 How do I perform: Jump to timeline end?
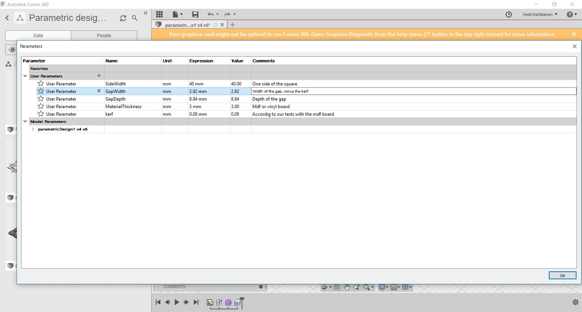click(x=196, y=303)
